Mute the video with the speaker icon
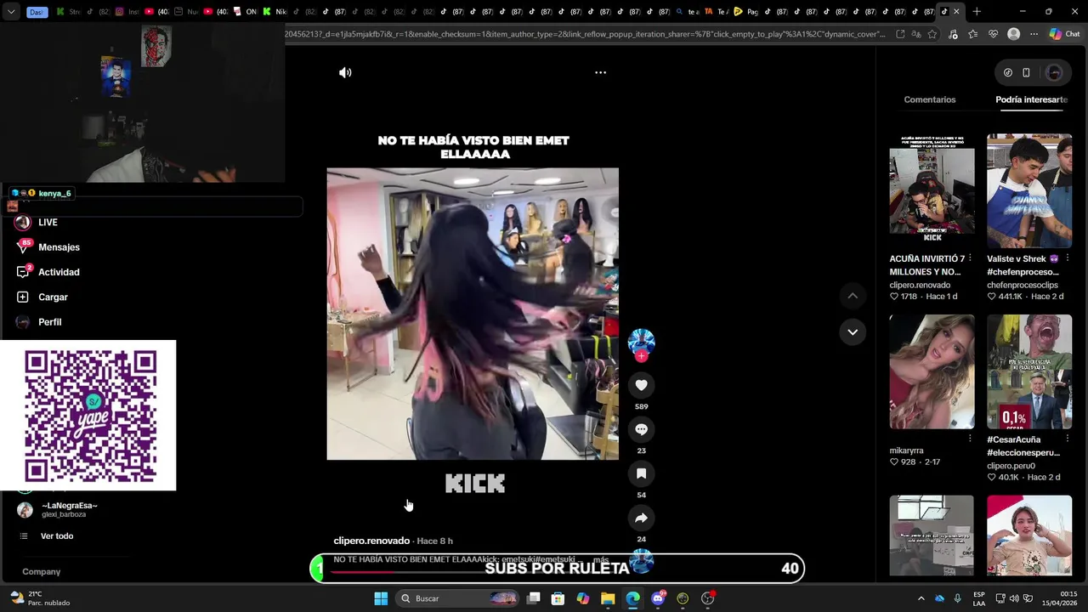Screen dimensions: 1088x612 pos(345,73)
